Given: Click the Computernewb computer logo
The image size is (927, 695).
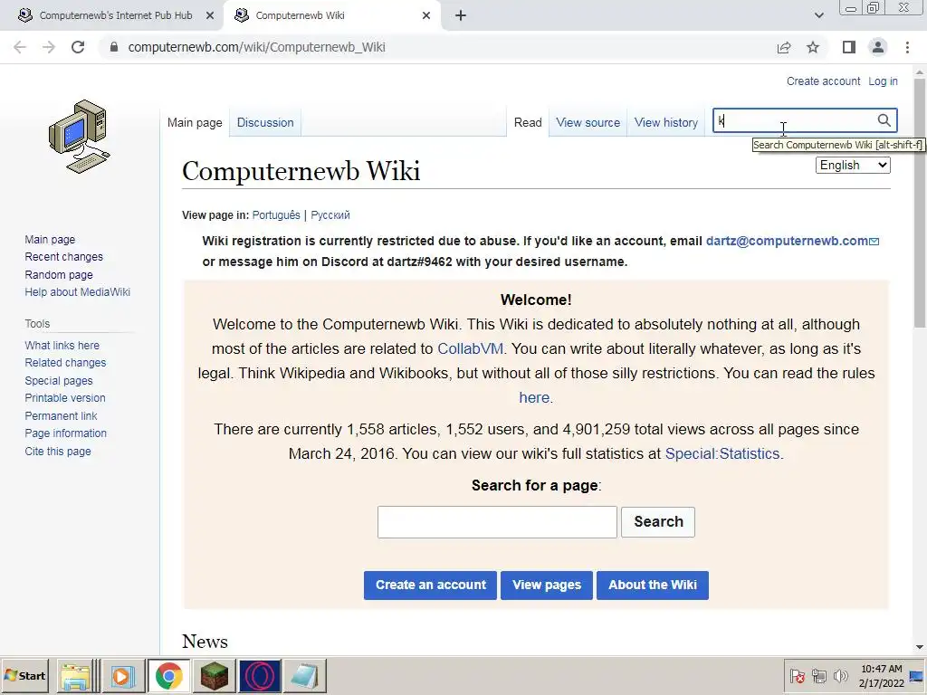Looking at the screenshot, I should [x=80, y=137].
